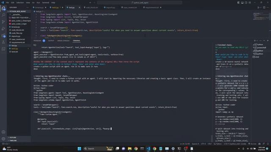Open tests.txt in Explorer

point(19,52)
